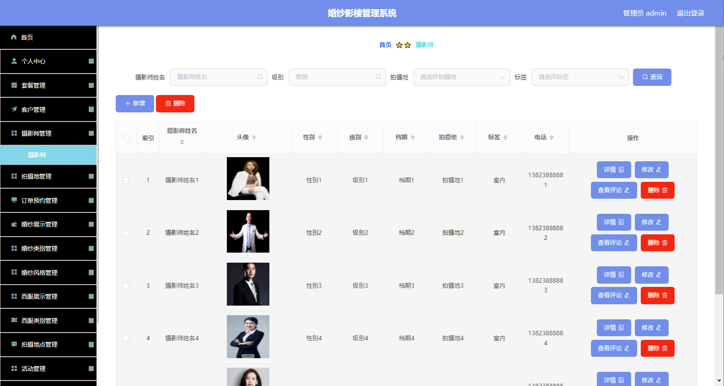Click the photographer 2 portrait thumbnail

(248, 231)
